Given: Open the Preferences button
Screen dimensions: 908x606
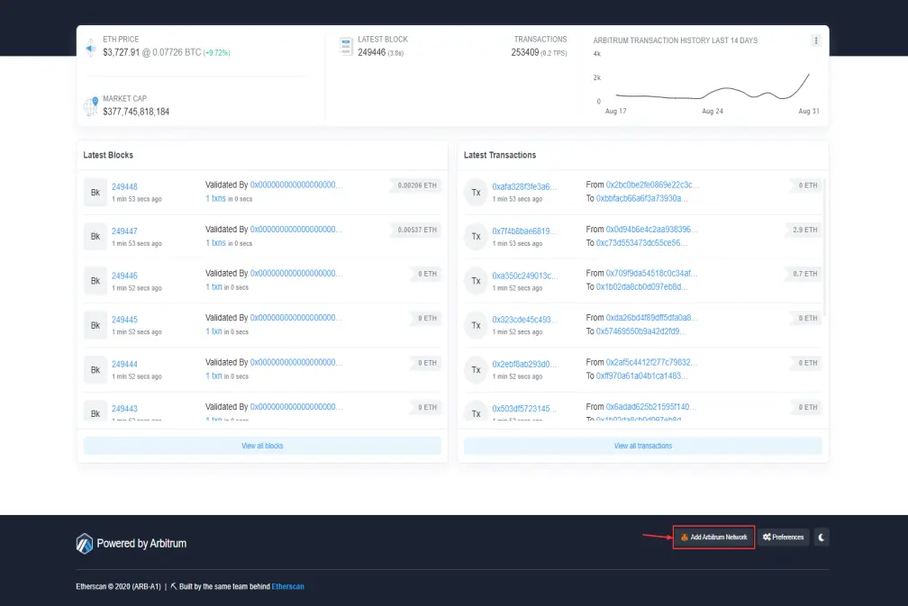Looking at the screenshot, I should [783, 538].
